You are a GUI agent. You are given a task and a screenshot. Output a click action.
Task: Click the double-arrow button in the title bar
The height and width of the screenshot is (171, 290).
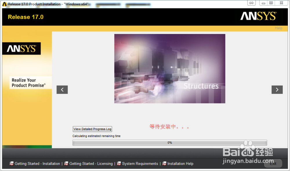point(251,3)
